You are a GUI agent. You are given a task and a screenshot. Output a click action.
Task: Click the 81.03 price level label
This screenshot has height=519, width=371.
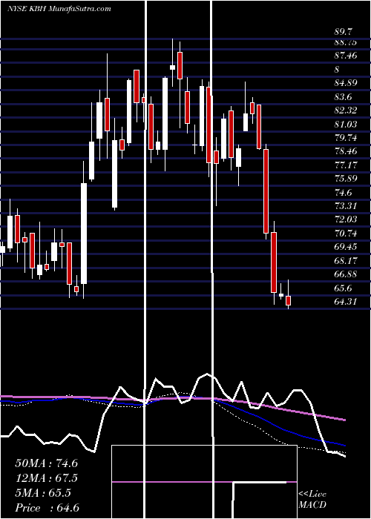pyautogui.click(x=346, y=125)
